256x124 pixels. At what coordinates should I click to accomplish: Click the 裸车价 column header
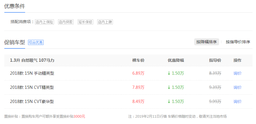(138, 60)
